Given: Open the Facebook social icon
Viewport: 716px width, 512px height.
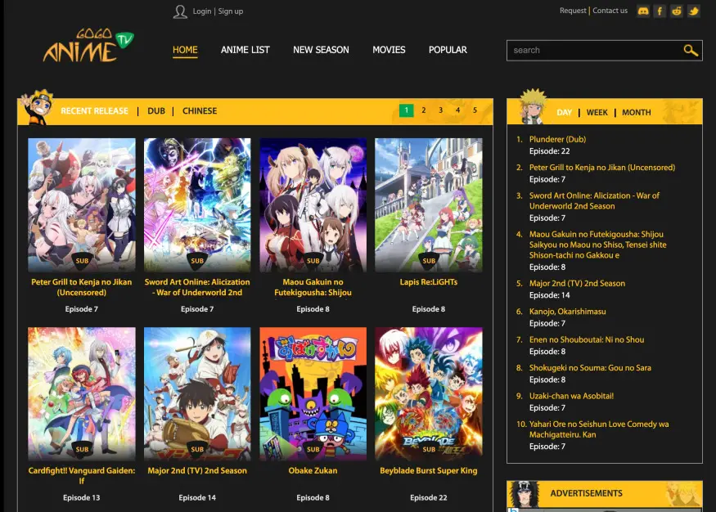Looking at the screenshot, I should [x=660, y=11].
